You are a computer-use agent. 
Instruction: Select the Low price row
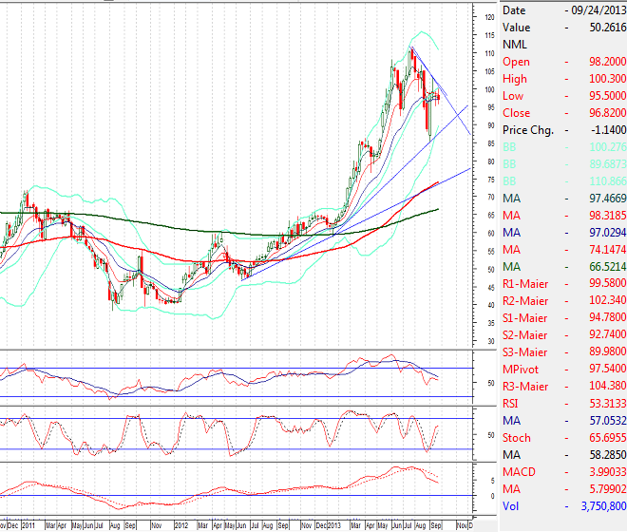click(563, 96)
